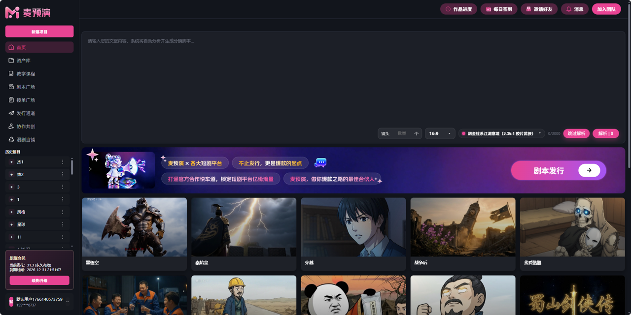This screenshot has width=631, height=315.
Task: Click the three-dot menu beside the default user
Action: click(68, 302)
